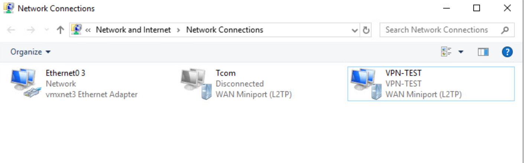524x163 pixels.
Task: Click Network and Internet breadcrumb
Action: 133,30
